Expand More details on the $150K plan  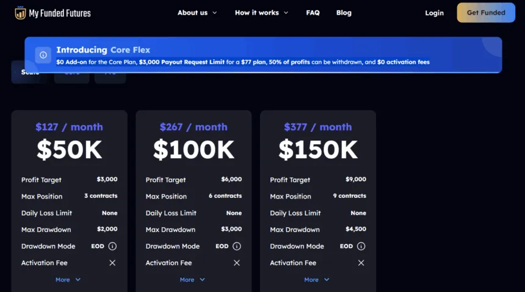click(x=317, y=280)
